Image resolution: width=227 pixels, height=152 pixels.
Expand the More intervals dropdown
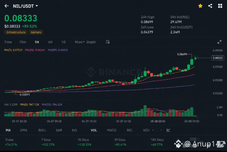[80, 42]
